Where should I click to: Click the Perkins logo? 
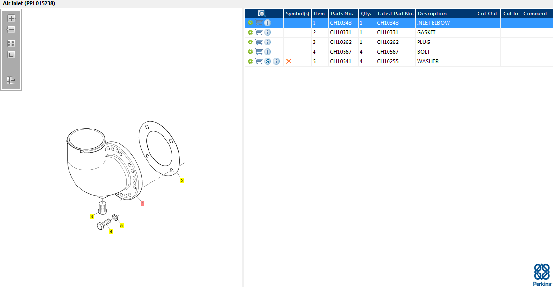point(542,274)
